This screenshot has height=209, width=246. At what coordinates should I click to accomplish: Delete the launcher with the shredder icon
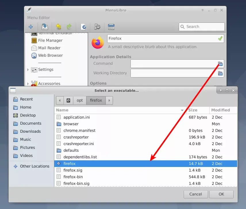[x=111, y=27]
